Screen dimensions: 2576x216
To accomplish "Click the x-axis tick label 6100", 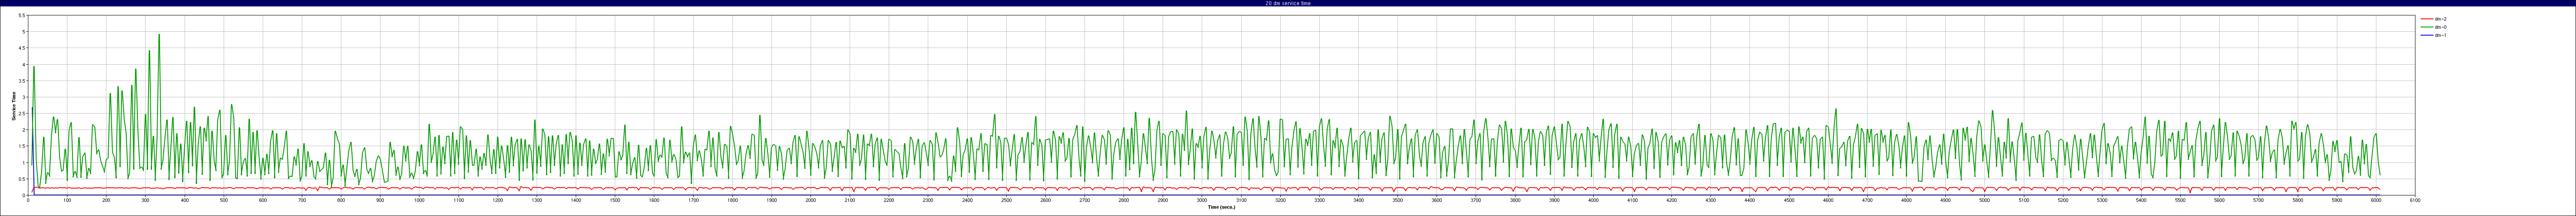I will (x=2415, y=200).
